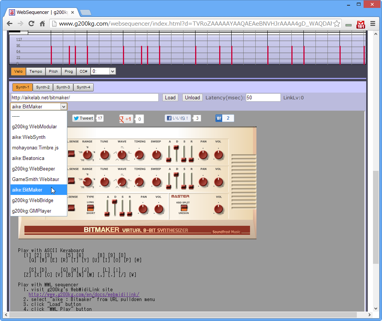Click the Google +1 button

click(x=126, y=119)
